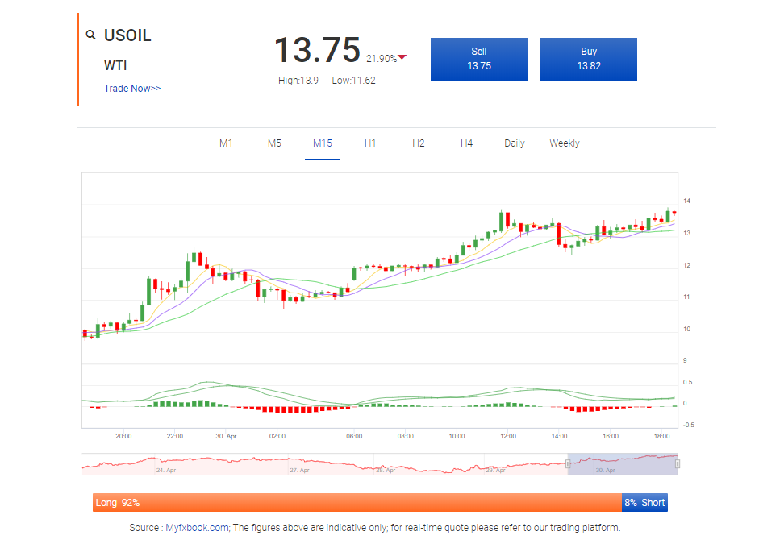Click the blue 8% Short sentiment bar
This screenshot has height=548, width=759.
tap(644, 503)
